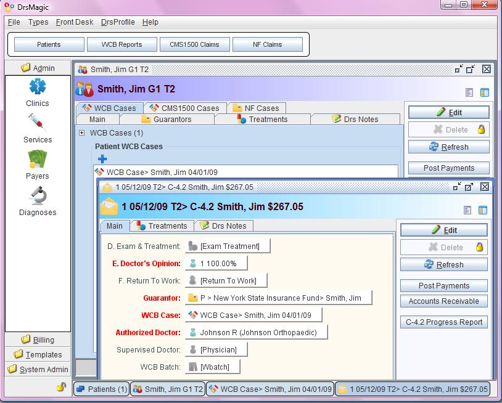Click Post Payments in the patient panel

(449, 168)
